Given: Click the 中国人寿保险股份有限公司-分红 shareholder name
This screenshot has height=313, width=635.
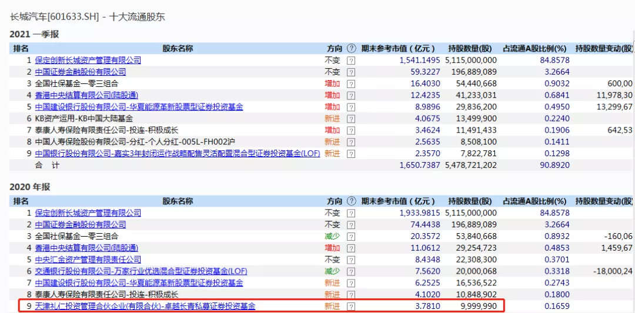Looking at the screenshot, I should [135, 142].
